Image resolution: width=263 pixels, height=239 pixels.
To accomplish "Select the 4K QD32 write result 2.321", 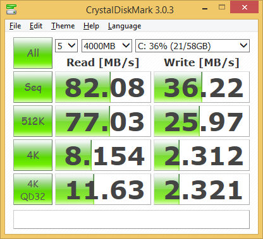I will click(x=202, y=189).
